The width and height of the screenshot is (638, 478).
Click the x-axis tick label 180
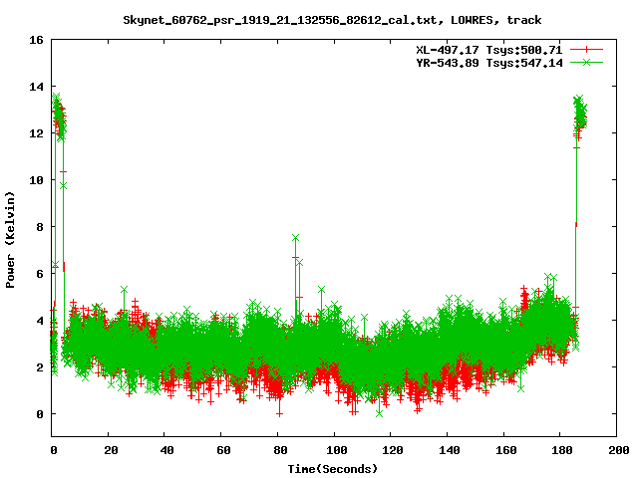coord(562,450)
